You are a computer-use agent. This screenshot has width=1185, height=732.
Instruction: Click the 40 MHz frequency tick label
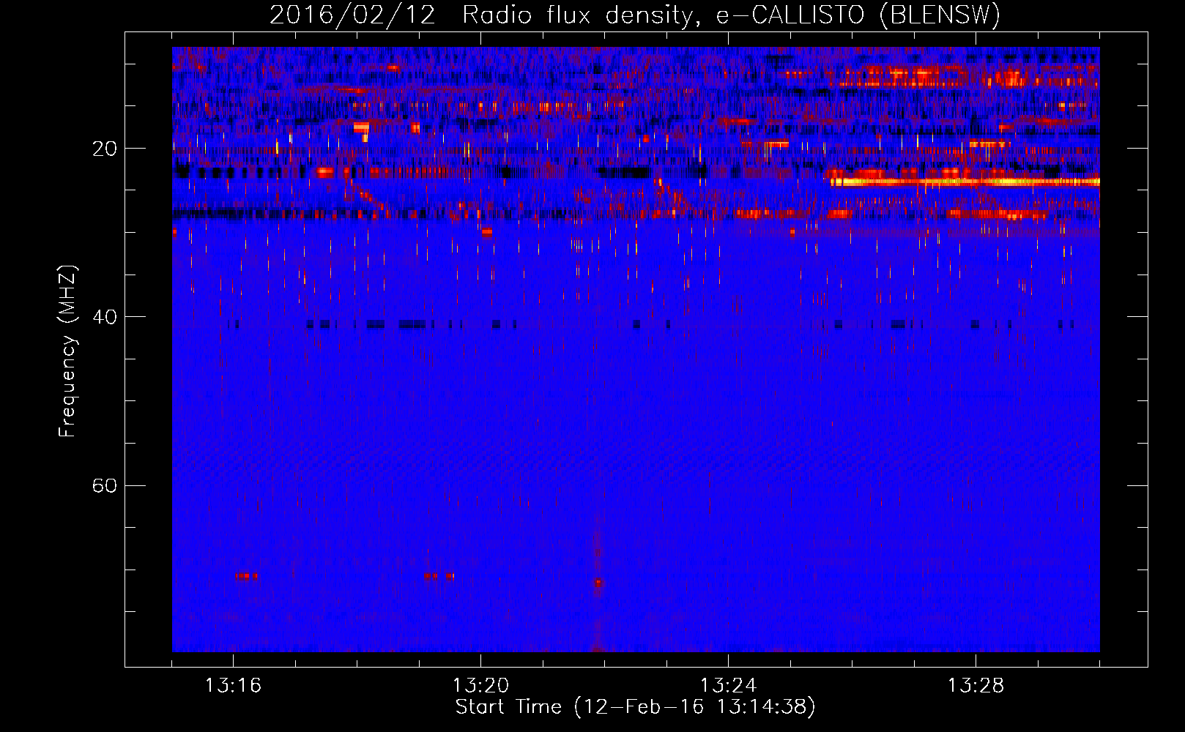pos(104,317)
